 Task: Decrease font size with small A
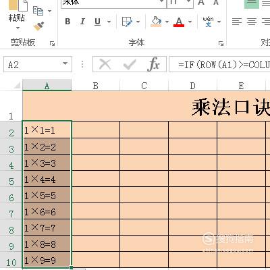[216, 2]
